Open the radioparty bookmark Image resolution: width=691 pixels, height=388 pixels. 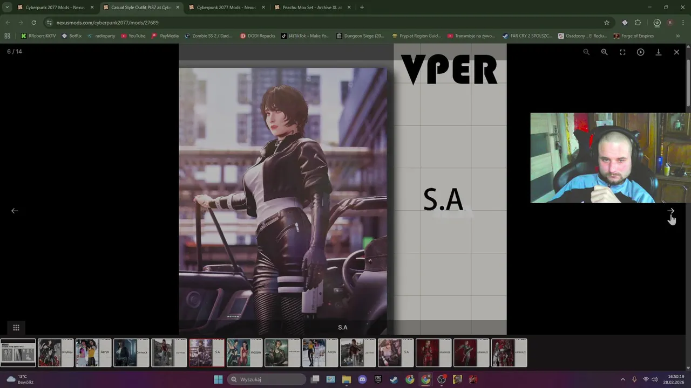point(101,36)
